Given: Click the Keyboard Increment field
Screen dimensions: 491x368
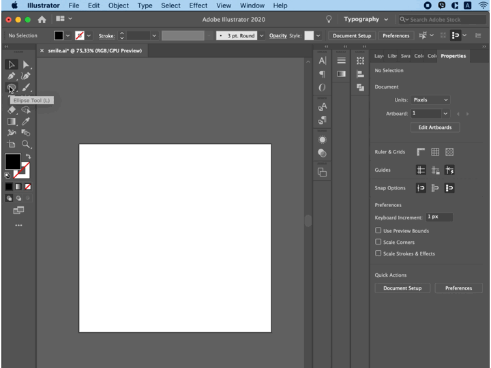Looking at the screenshot, I should pyautogui.click(x=439, y=217).
